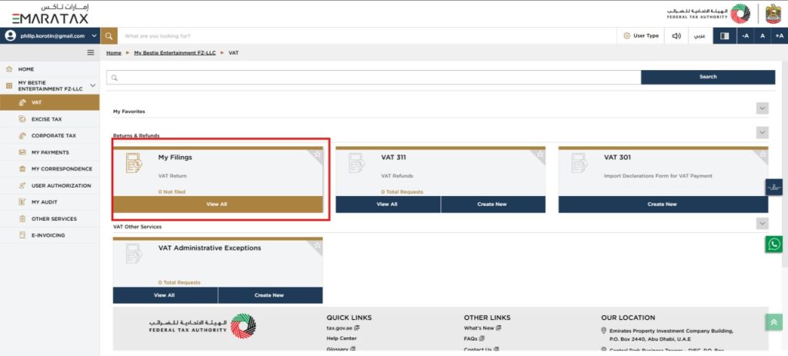
Task: Click the My Payments sidebar icon
Action: 22,152
